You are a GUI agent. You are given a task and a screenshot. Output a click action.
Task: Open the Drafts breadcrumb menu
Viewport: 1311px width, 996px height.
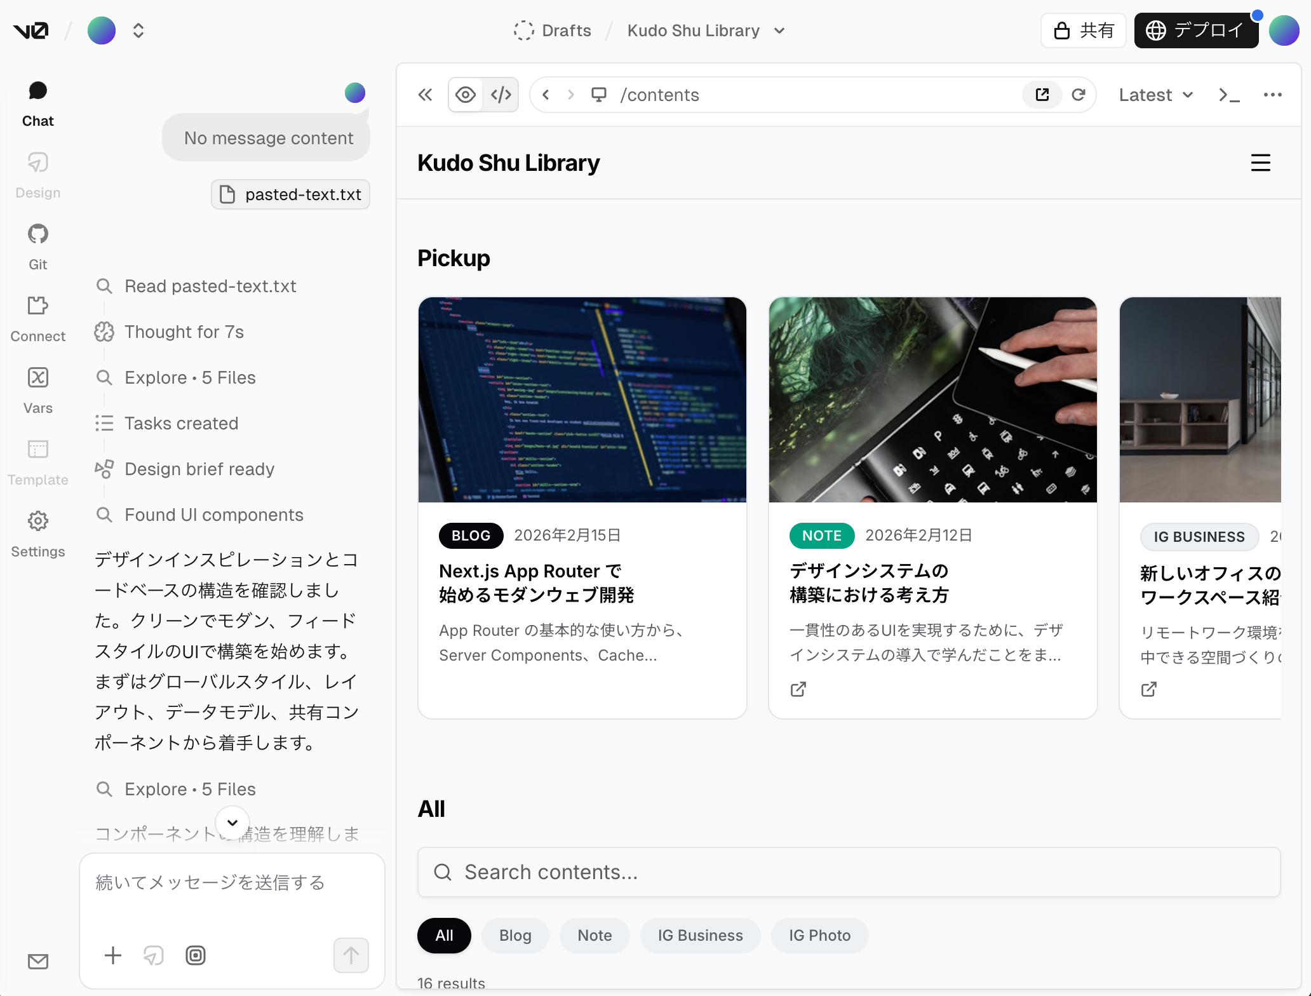pyautogui.click(x=565, y=30)
